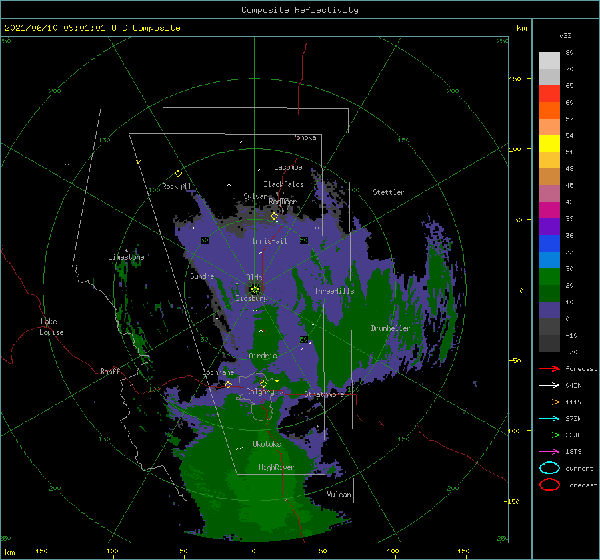
Task: Click the Lake Louise label
Action: click(51, 327)
